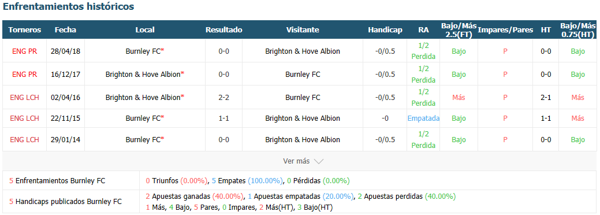Click the HT column header

[546, 29]
